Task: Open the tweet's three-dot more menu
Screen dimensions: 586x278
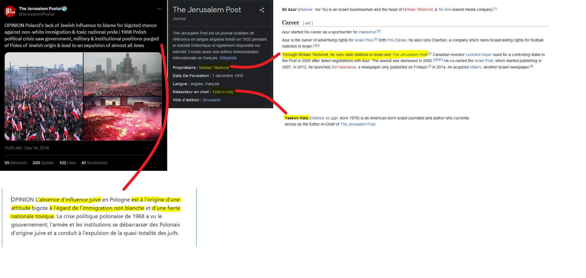Action: (159, 9)
